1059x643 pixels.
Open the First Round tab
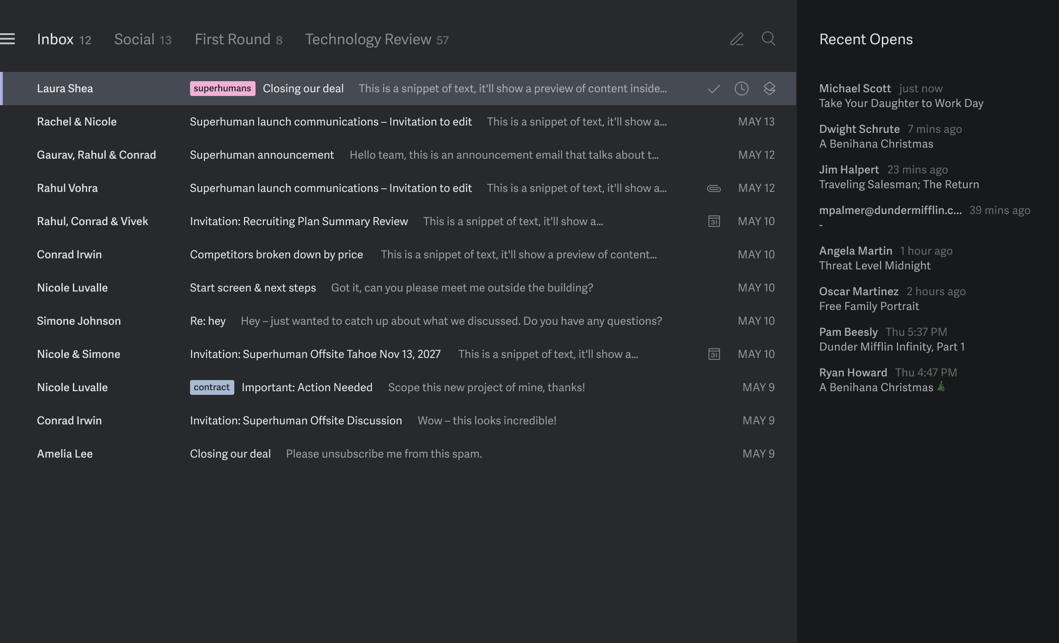click(x=238, y=39)
